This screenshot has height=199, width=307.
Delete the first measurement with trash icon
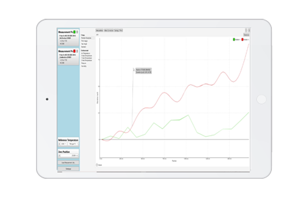77,32
